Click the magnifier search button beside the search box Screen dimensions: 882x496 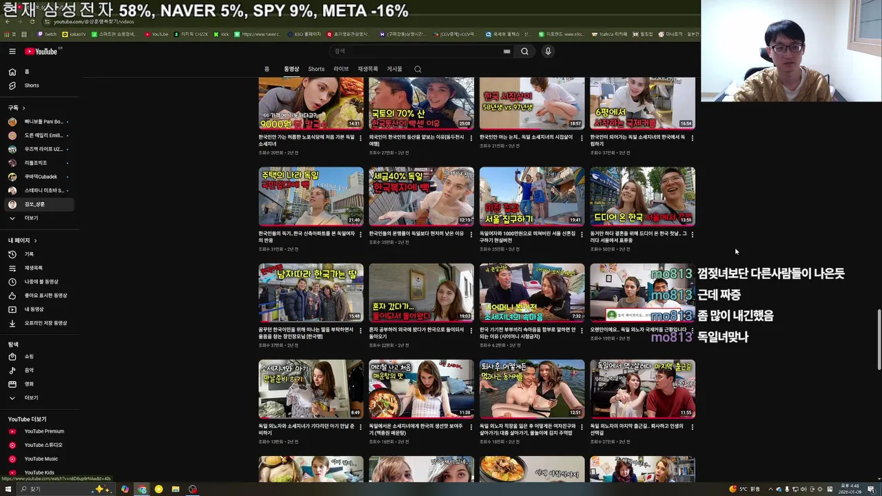(524, 51)
